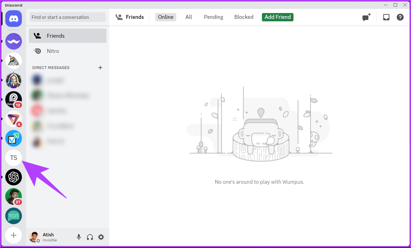Open the bearded wizard face server
Image resolution: width=411 pixels, height=248 pixels.
(x=14, y=80)
